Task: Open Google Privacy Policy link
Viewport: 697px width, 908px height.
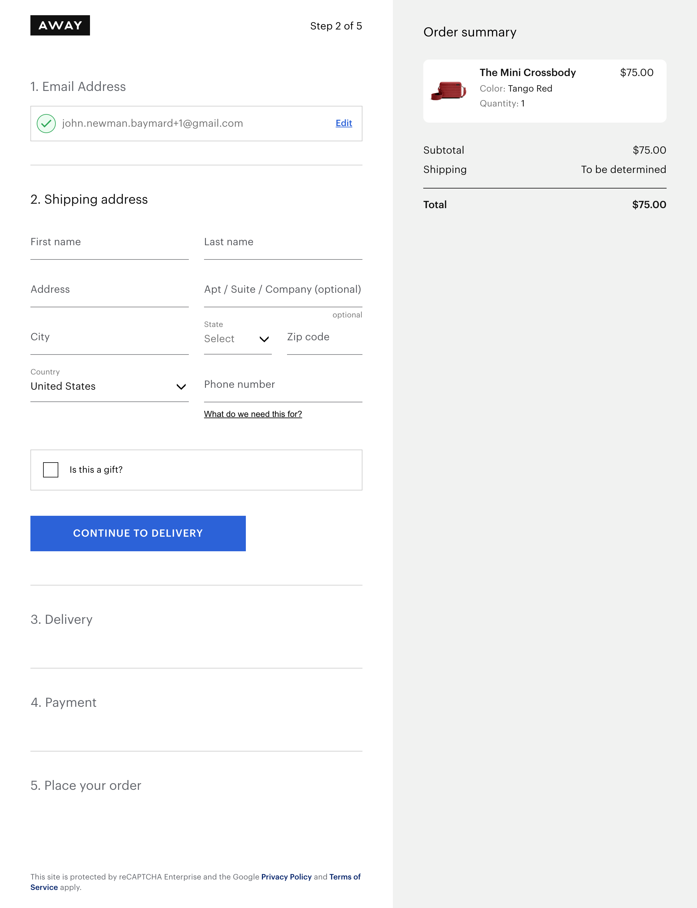Action: (286, 876)
